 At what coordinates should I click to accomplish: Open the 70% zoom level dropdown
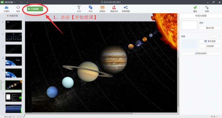pyautogui.click(x=214, y=117)
